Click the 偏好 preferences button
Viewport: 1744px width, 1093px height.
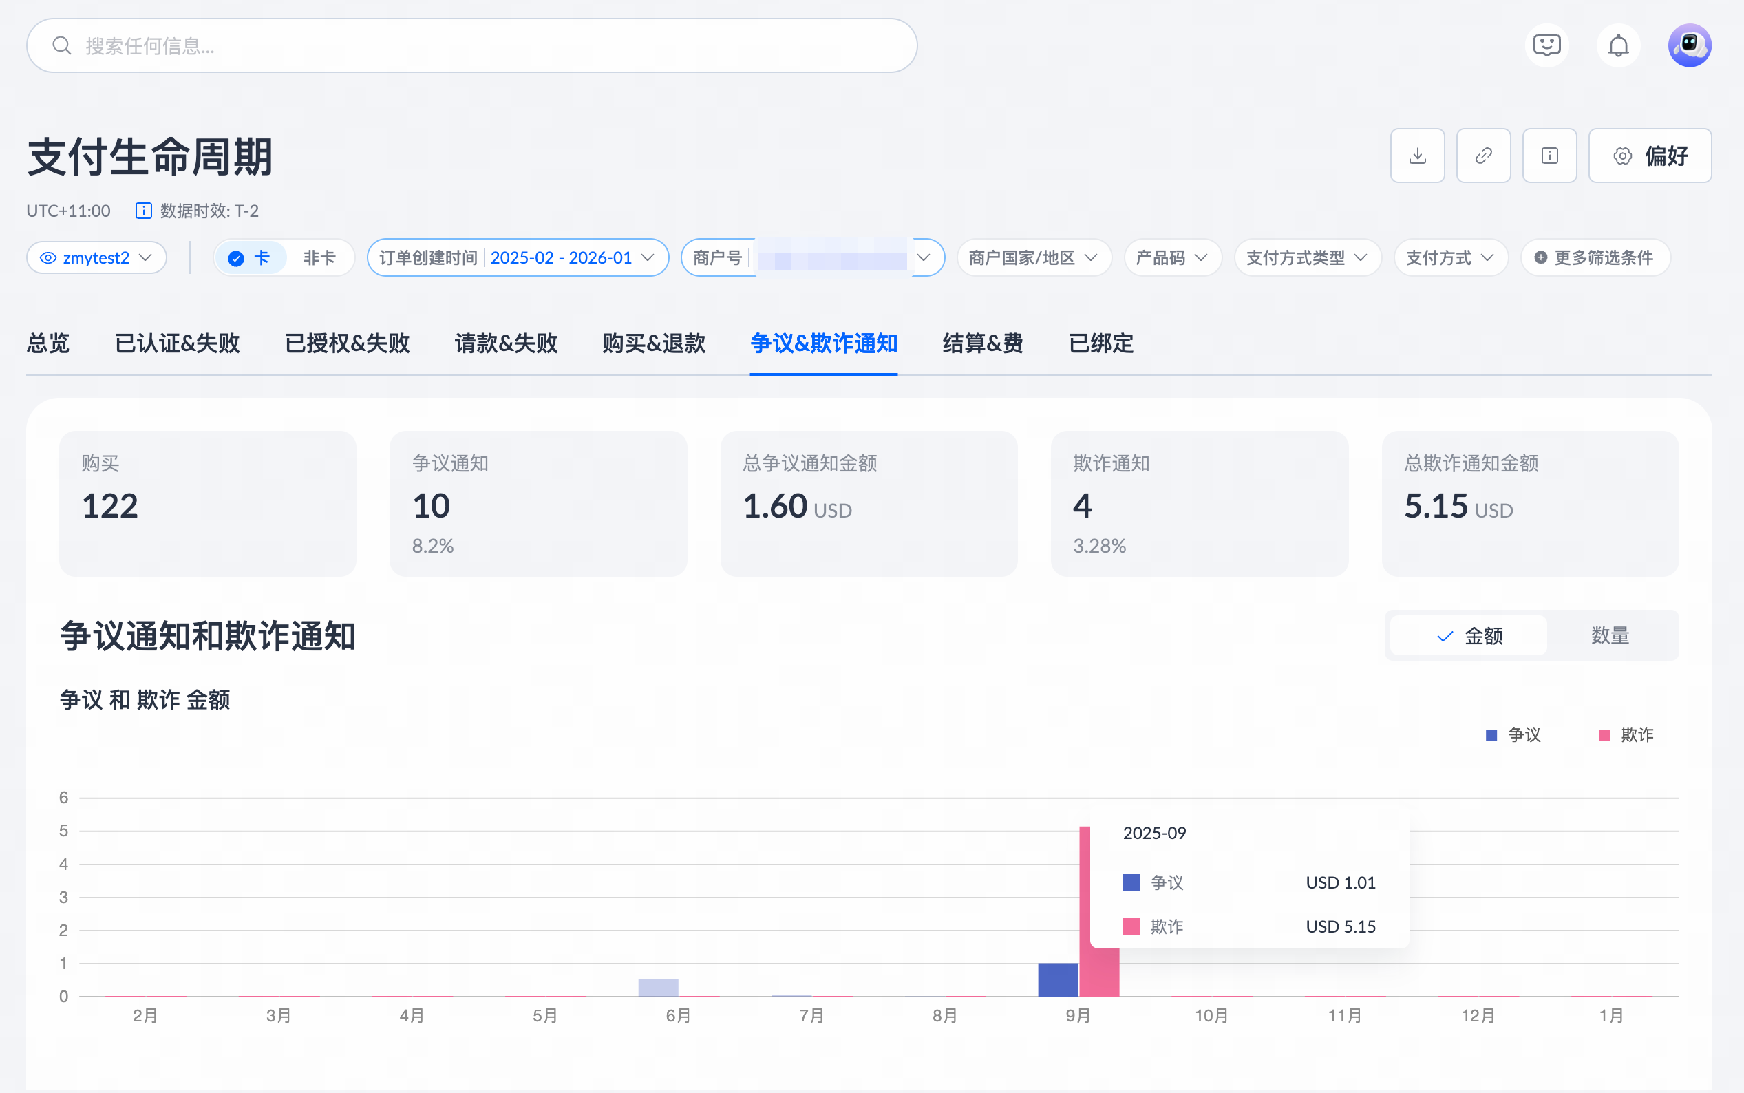[x=1649, y=156]
